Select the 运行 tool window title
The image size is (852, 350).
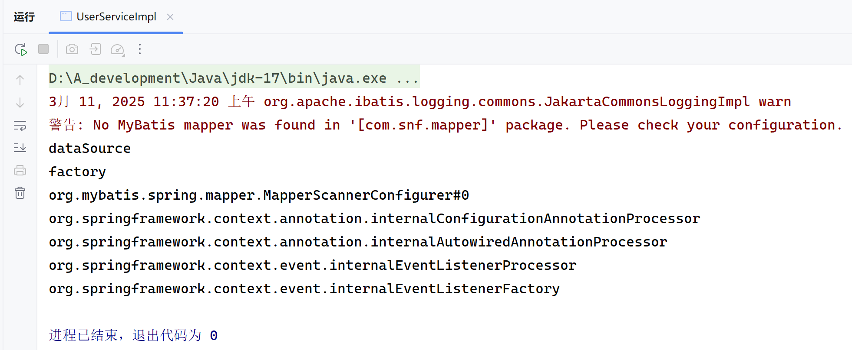coord(24,17)
